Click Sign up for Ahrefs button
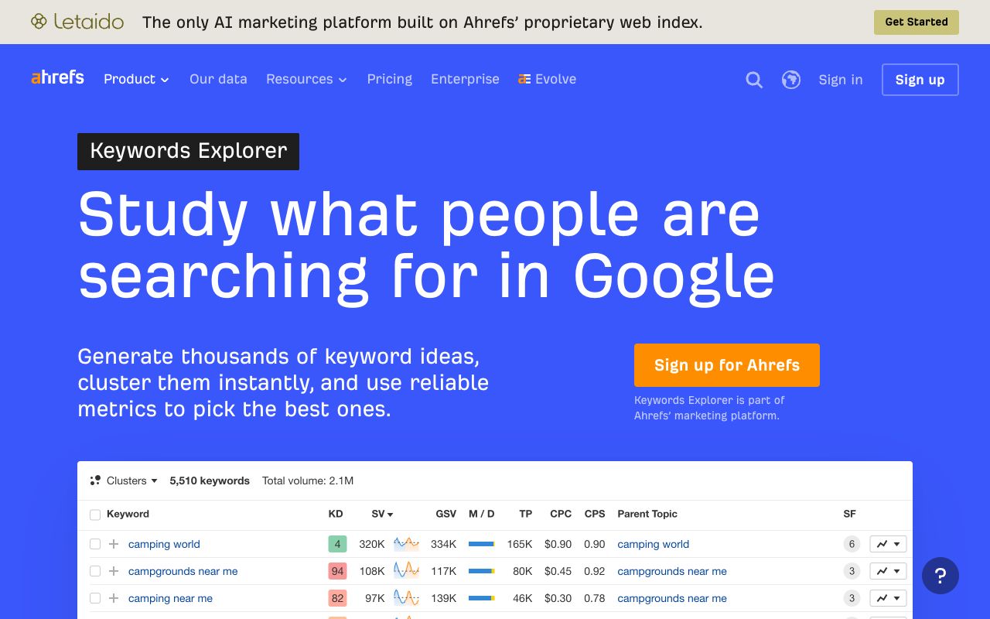The height and width of the screenshot is (619, 990). [727, 365]
